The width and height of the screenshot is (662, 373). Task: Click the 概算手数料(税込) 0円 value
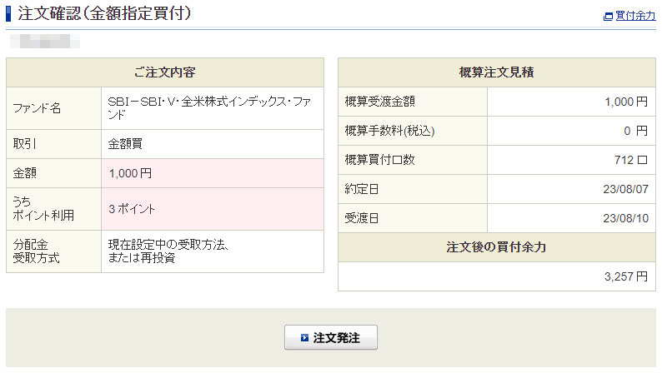[635, 131]
